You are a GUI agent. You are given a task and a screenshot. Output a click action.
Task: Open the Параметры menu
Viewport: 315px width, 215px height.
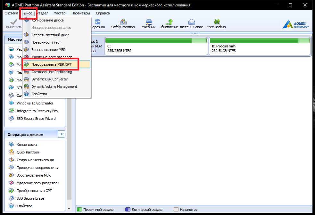click(80, 13)
